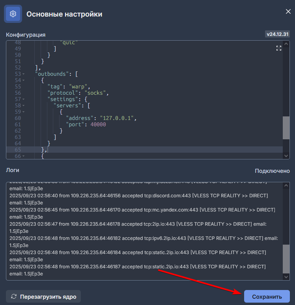Screen dimensions: 295x305
Task: Expand the config editor to fullscreen
Action: point(279,48)
